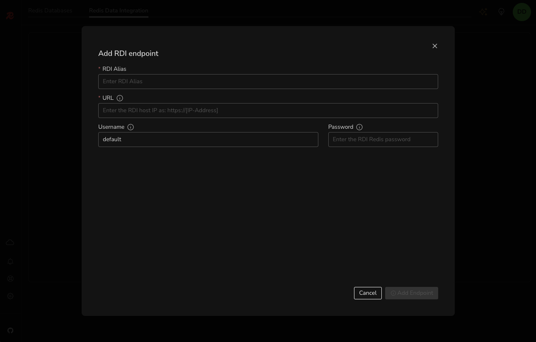
Task: Select the Redis Data Integration tab
Action: pos(119,11)
